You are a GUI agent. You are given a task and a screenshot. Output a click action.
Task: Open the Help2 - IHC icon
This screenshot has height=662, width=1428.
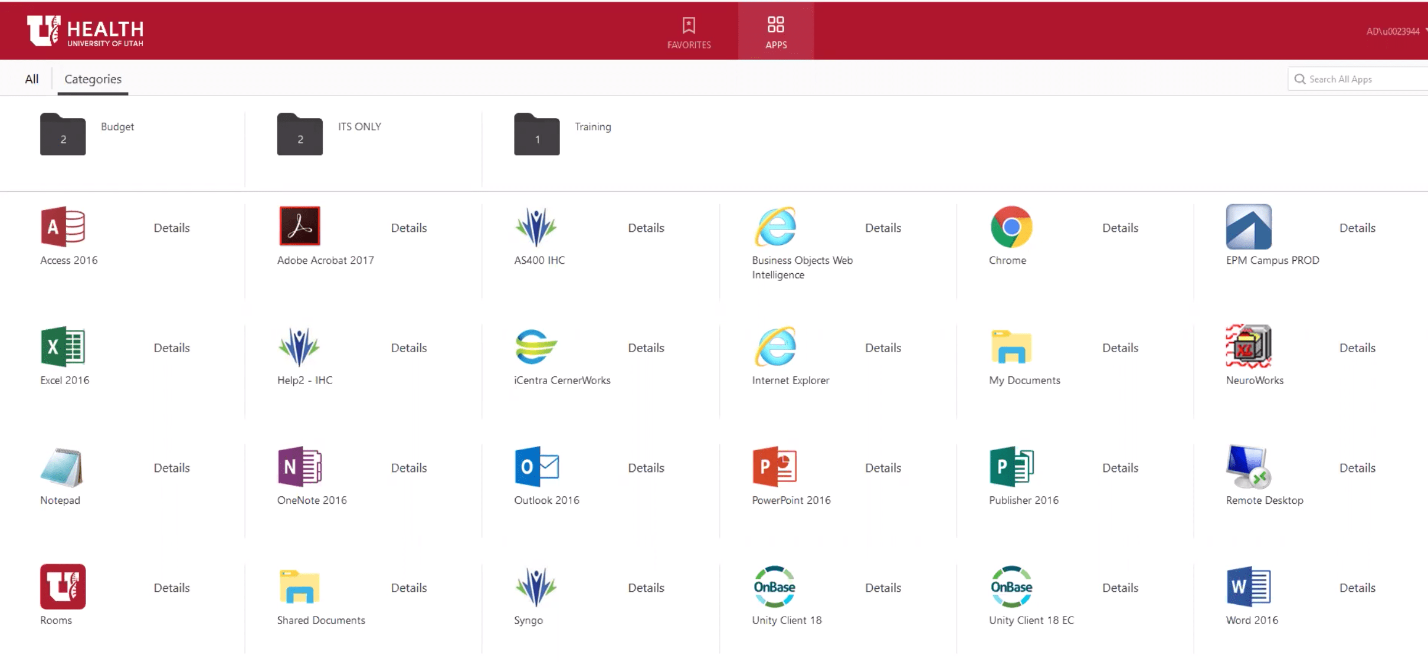pos(299,346)
